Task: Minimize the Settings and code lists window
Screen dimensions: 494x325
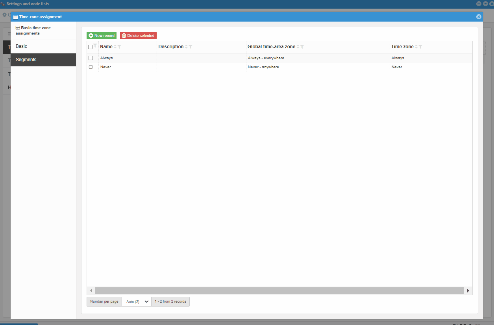Action: tap(479, 4)
